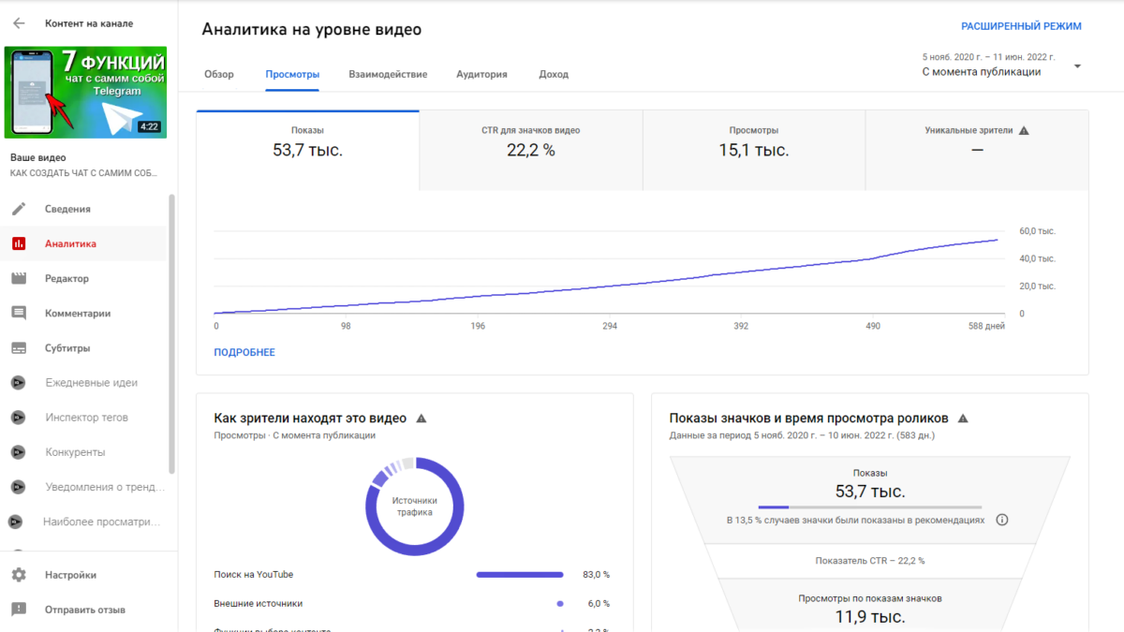Screen dimensions: 1124x632
Task: Click the impressions line graph
Action: coord(606,277)
